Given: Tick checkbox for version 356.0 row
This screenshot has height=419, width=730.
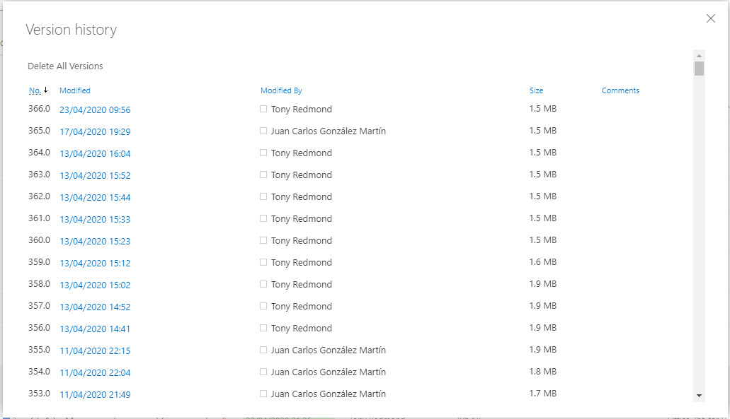Looking at the screenshot, I should tap(263, 327).
